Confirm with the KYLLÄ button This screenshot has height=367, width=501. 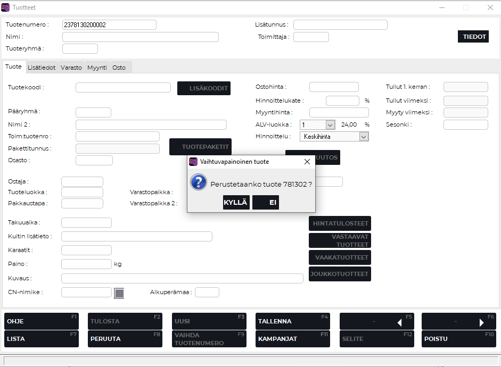pyautogui.click(x=236, y=203)
